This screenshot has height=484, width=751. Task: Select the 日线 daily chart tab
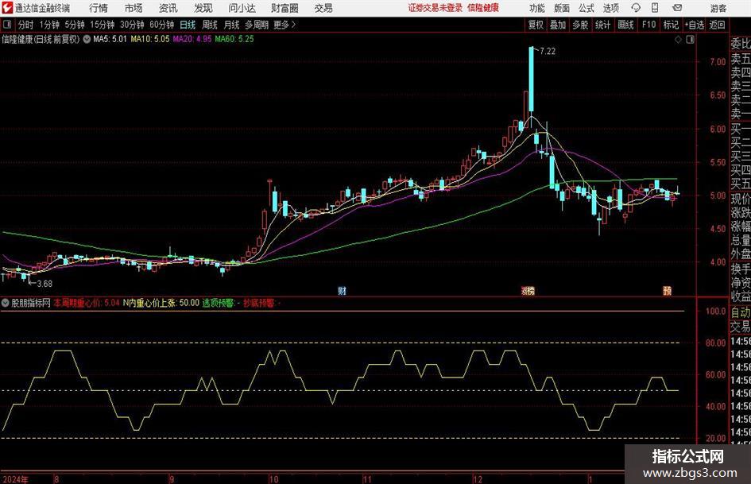coord(188,25)
